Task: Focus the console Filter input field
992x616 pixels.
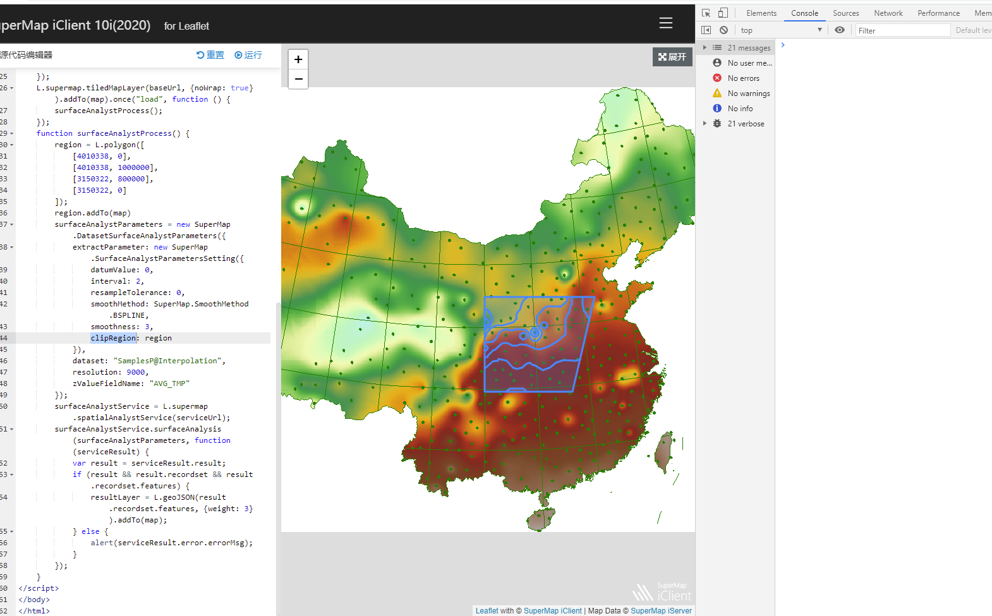Action: 903,30
